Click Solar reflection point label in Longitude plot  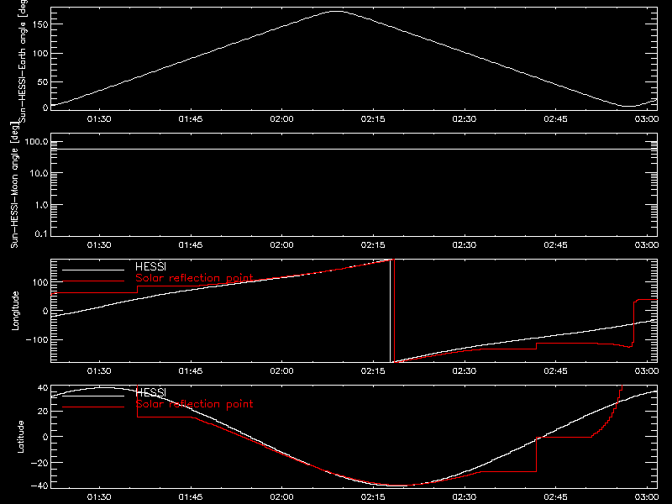[x=194, y=278]
